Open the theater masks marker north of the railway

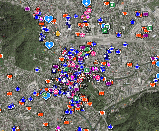tap(88, 30)
